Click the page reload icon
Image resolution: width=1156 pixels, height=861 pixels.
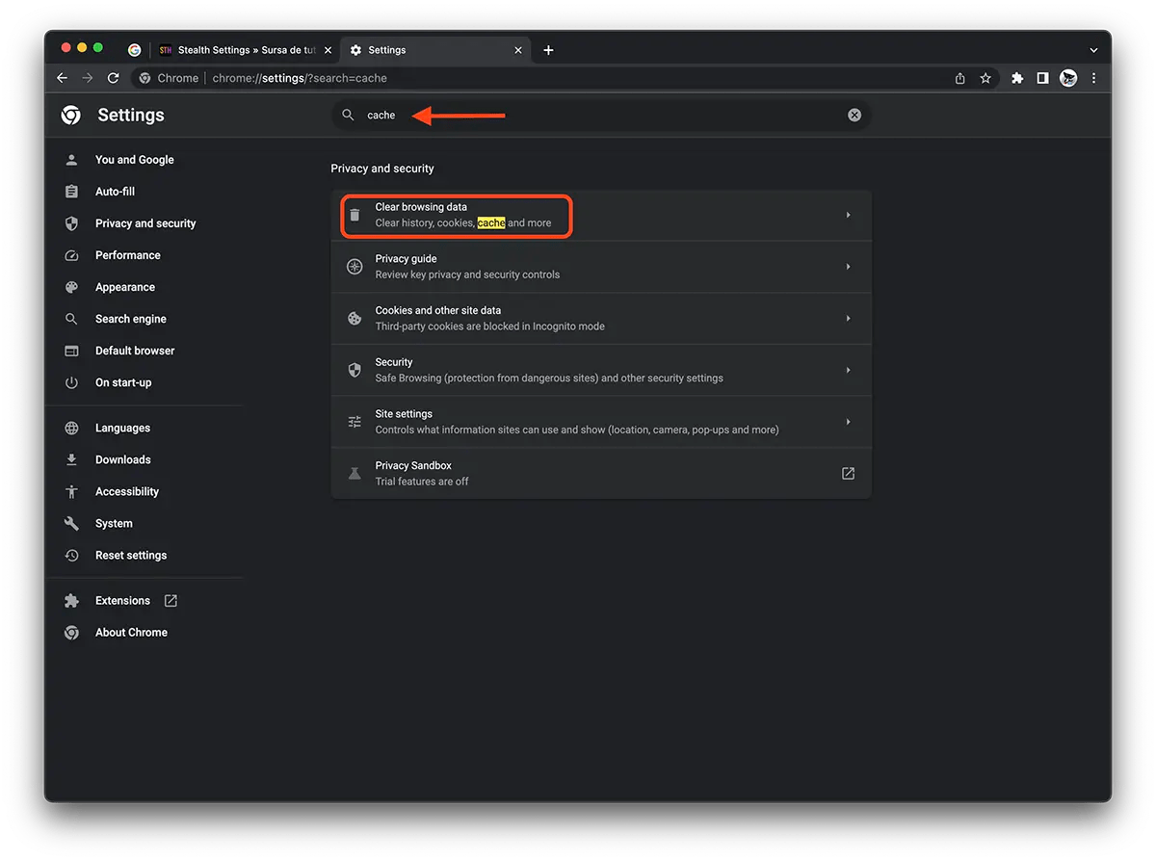coord(113,78)
